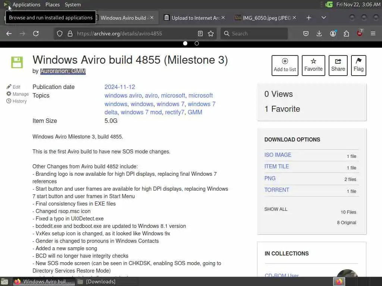
Task: Open the Manage item link
Action: click(18, 94)
